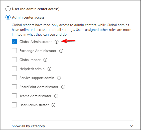Tick the Global reader checkbox
This screenshot has width=141, height=130.
click(x=14, y=60)
